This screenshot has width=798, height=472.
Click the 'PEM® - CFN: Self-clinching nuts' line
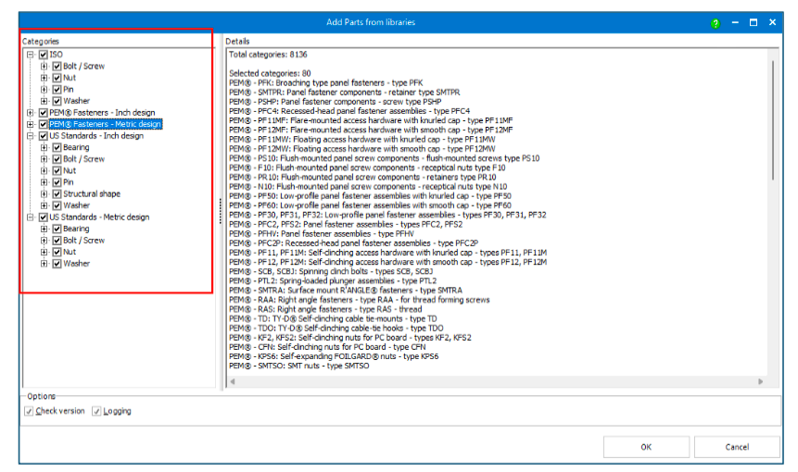point(327,347)
